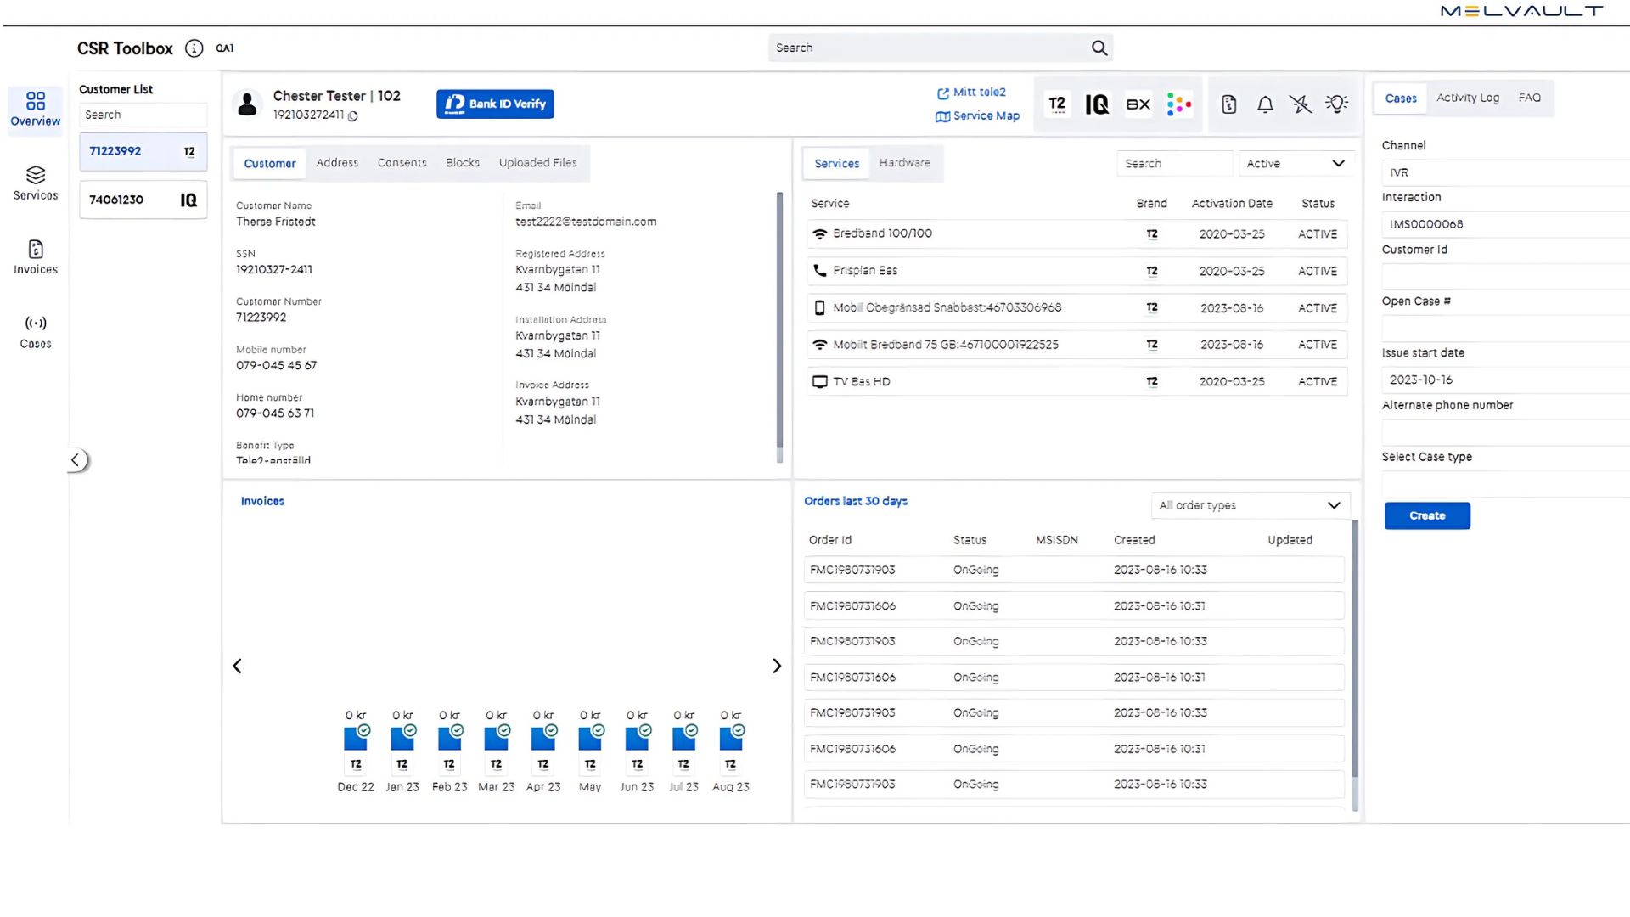Open the Dec 22 invoice icon
The height and width of the screenshot is (917, 1630).
tap(356, 739)
